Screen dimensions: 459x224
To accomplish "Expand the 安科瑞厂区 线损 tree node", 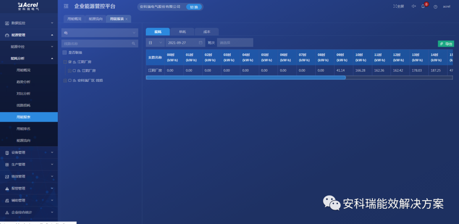I will pos(65,80).
